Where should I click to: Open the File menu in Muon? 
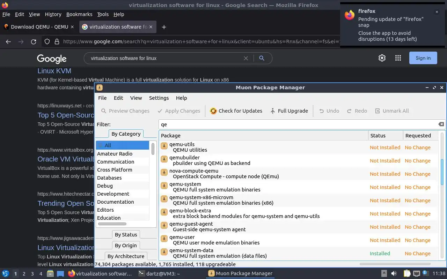point(102,98)
